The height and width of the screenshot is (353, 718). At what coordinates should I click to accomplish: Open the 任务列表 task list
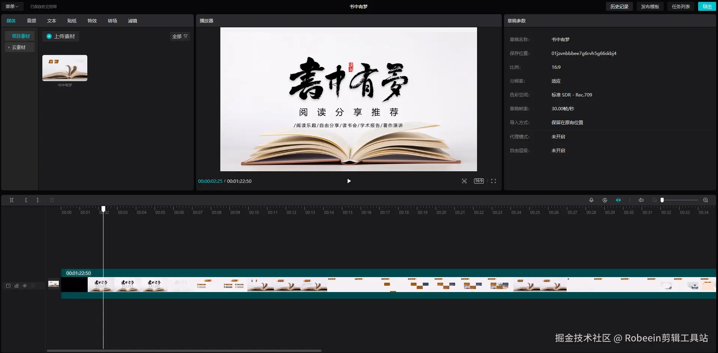point(681,6)
